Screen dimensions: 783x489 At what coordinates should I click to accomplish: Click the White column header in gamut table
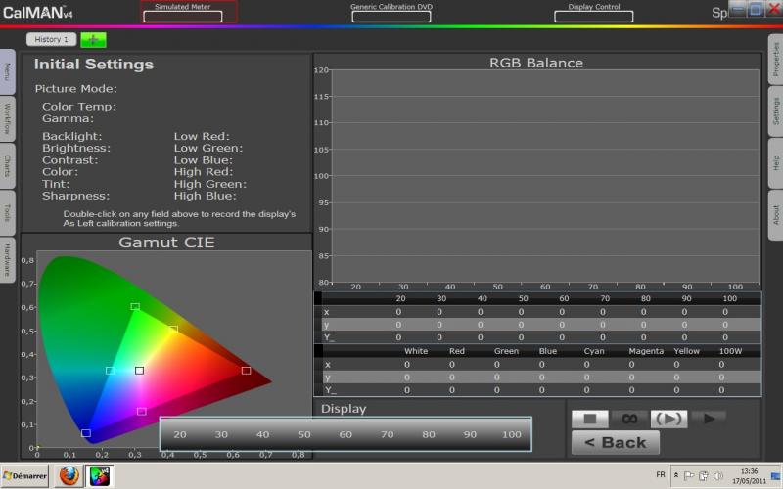pyautogui.click(x=416, y=351)
